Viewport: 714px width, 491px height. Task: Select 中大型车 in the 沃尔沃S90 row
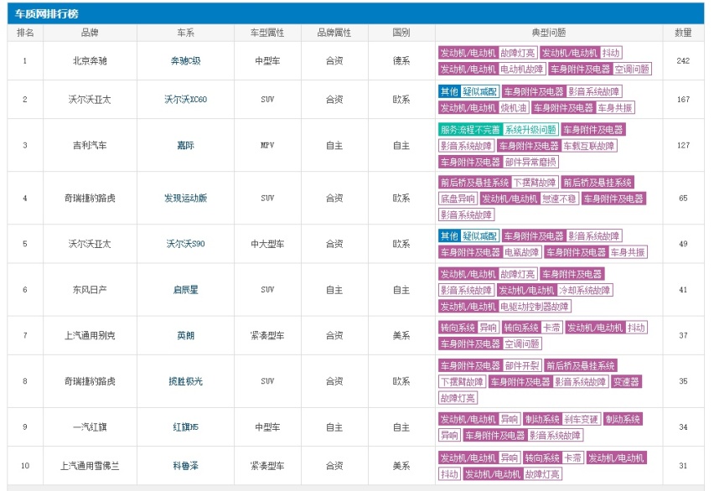click(x=267, y=244)
